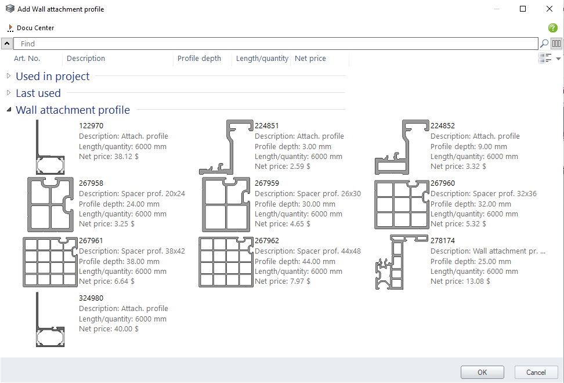Open the view options dropdown arrow
The width and height of the screenshot is (564, 383).
click(558, 59)
